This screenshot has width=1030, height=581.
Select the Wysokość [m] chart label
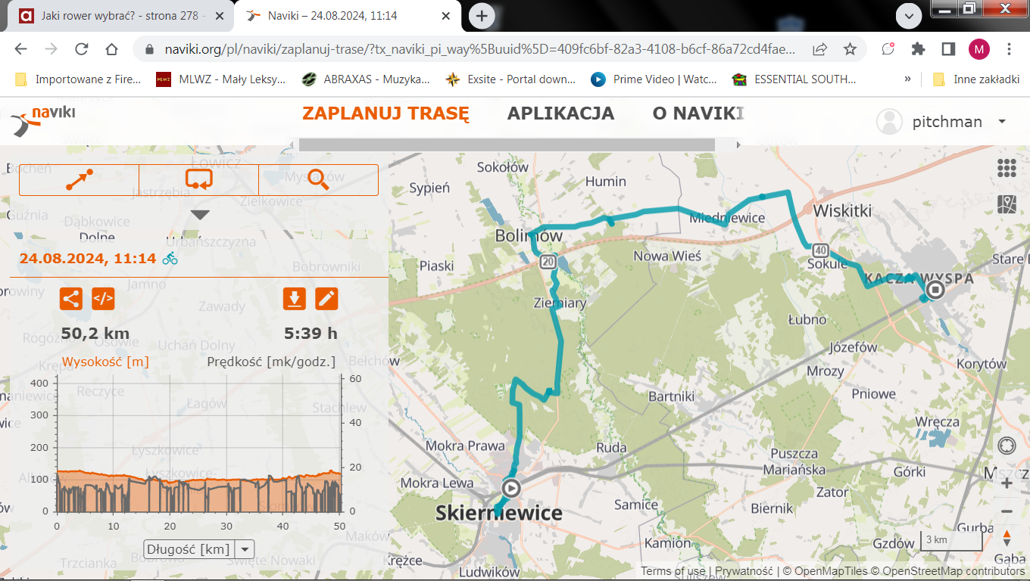(x=105, y=362)
